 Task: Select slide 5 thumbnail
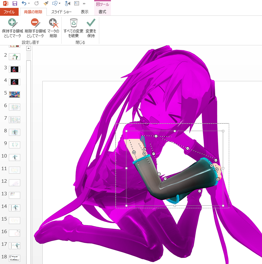[x=15, y=95]
